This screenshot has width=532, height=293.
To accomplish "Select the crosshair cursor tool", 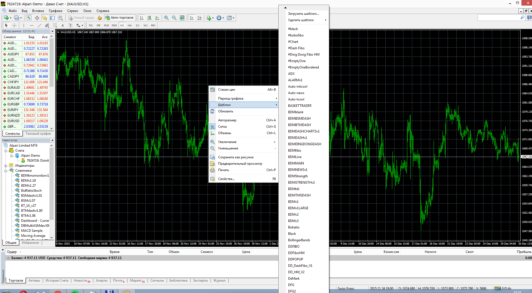I will 14,25.
